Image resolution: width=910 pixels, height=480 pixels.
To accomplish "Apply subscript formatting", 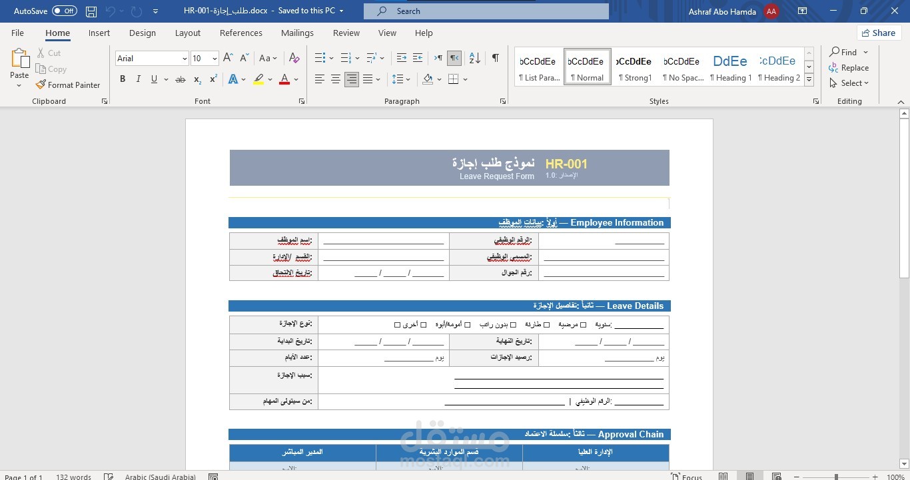I will 197,79.
